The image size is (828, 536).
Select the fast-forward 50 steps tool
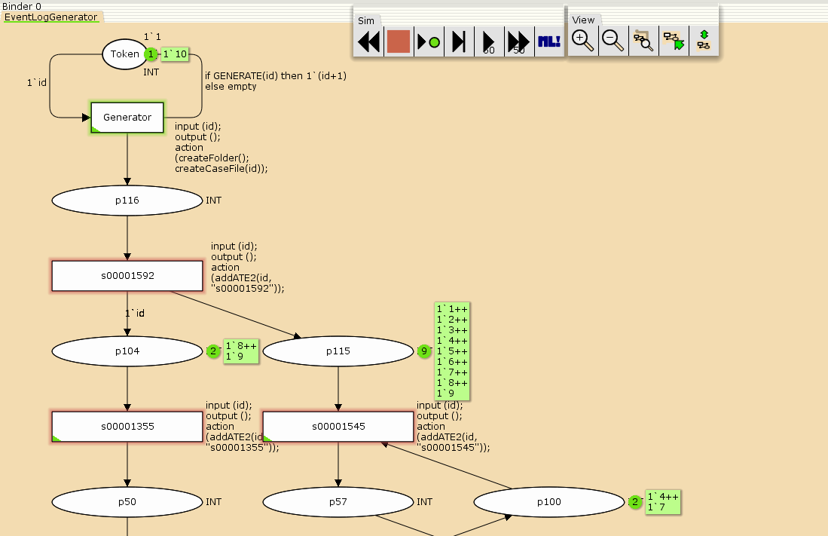519,41
